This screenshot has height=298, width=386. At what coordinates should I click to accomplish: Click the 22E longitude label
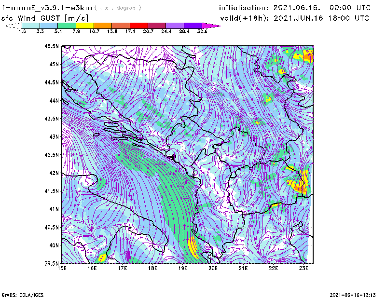pos(273,268)
